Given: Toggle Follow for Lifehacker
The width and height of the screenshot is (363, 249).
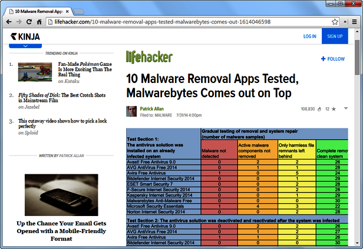Looking at the screenshot, I should pyautogui.click(x=333, y=59).
